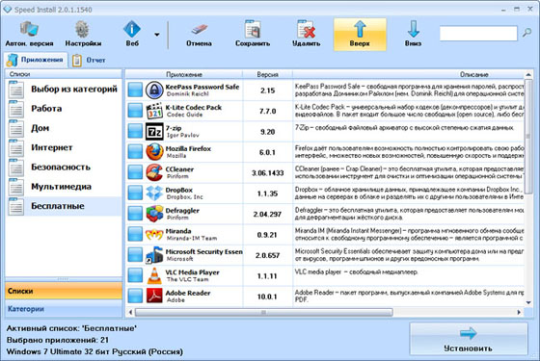This screenshot has height=361, width=540.
Task: Click horizontal scrollbar left arrow
Action: pyautogui.click(x=130, y=312)
